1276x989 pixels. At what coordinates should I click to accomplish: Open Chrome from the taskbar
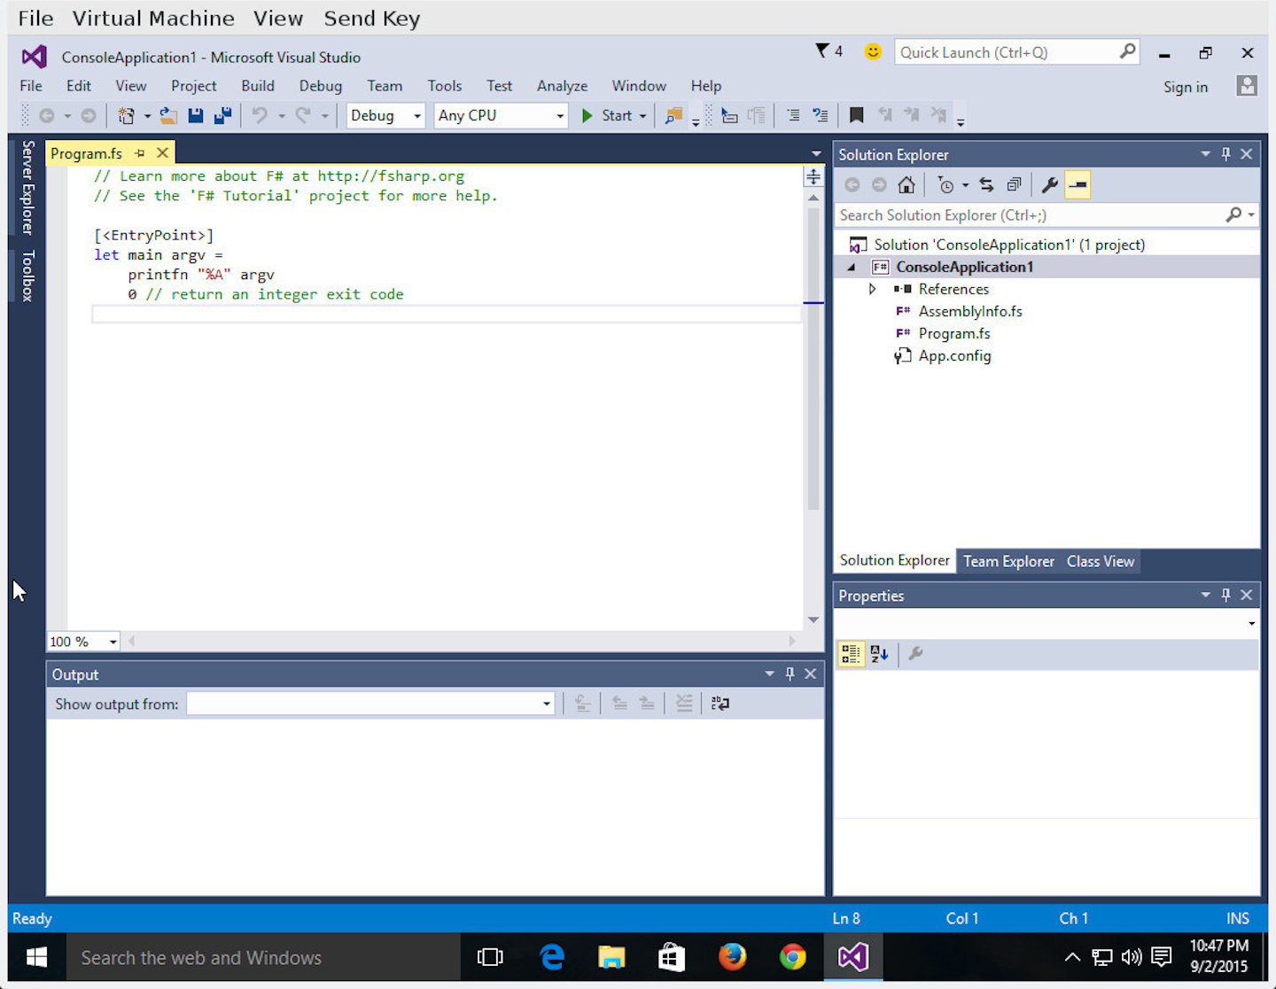(x=793, y=957)
